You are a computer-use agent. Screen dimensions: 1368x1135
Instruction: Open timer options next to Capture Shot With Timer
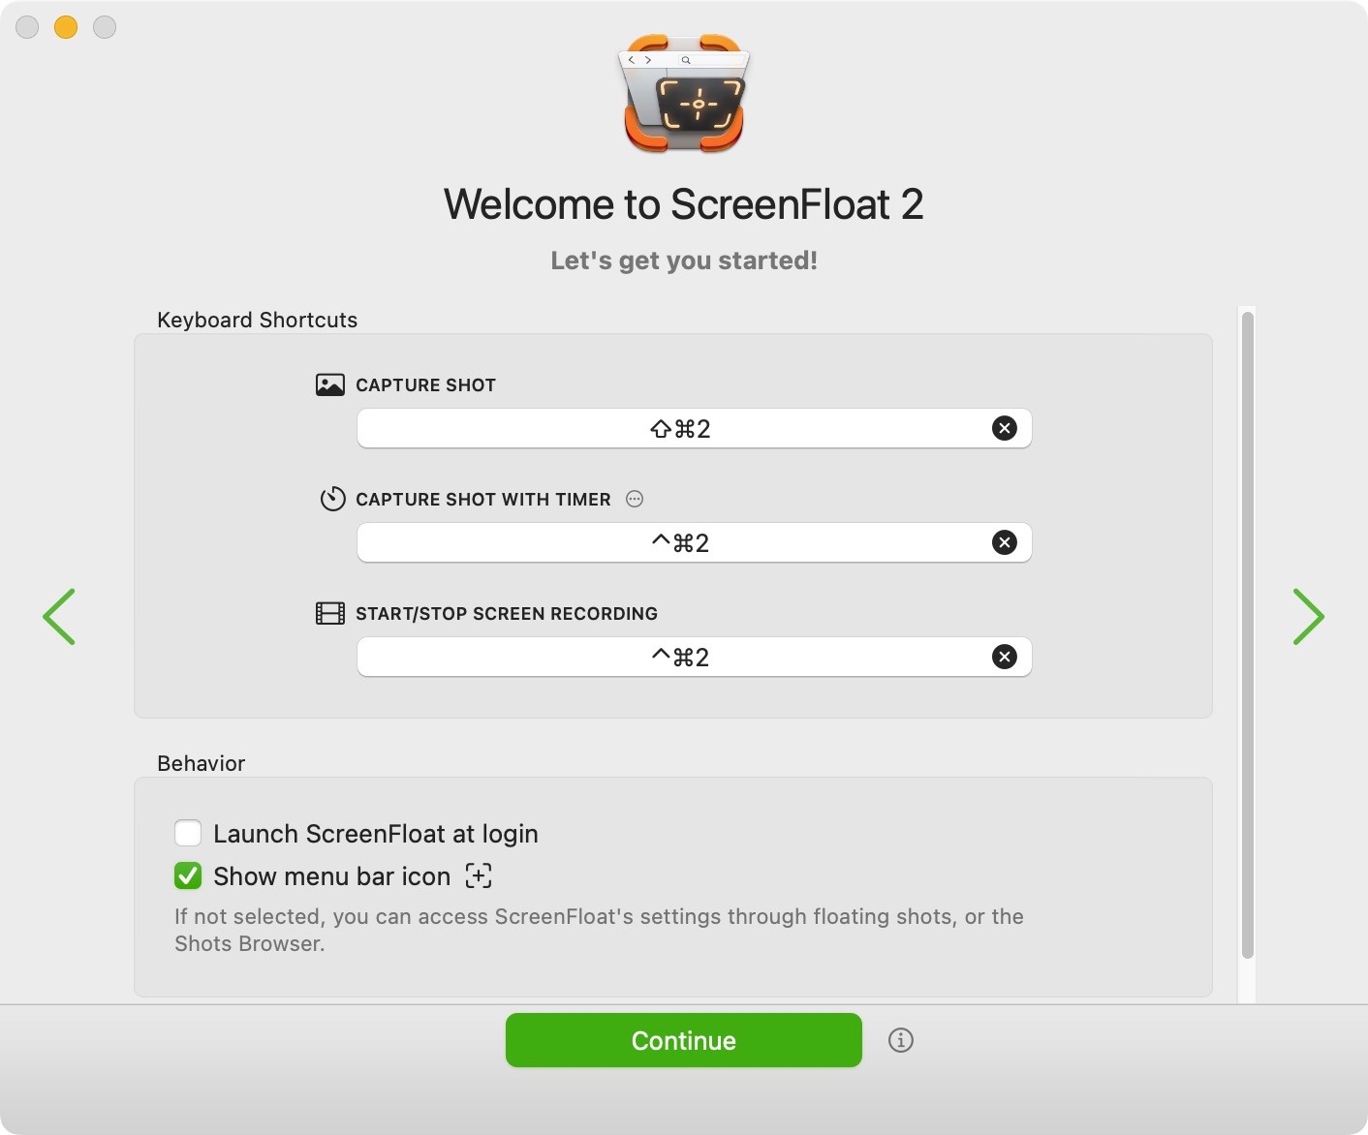click(635, 499)
